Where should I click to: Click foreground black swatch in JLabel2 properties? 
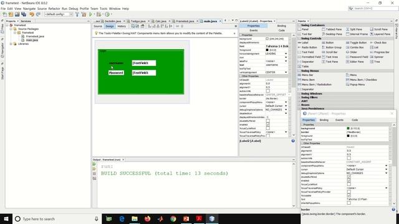click(x=267, y=50)
